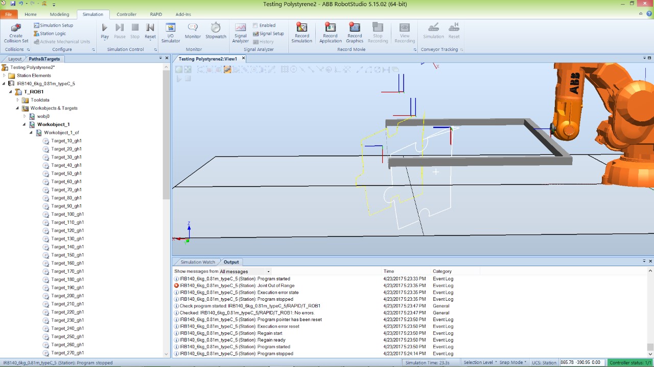Switch to Simulation Watch tab

pos(198,262)
